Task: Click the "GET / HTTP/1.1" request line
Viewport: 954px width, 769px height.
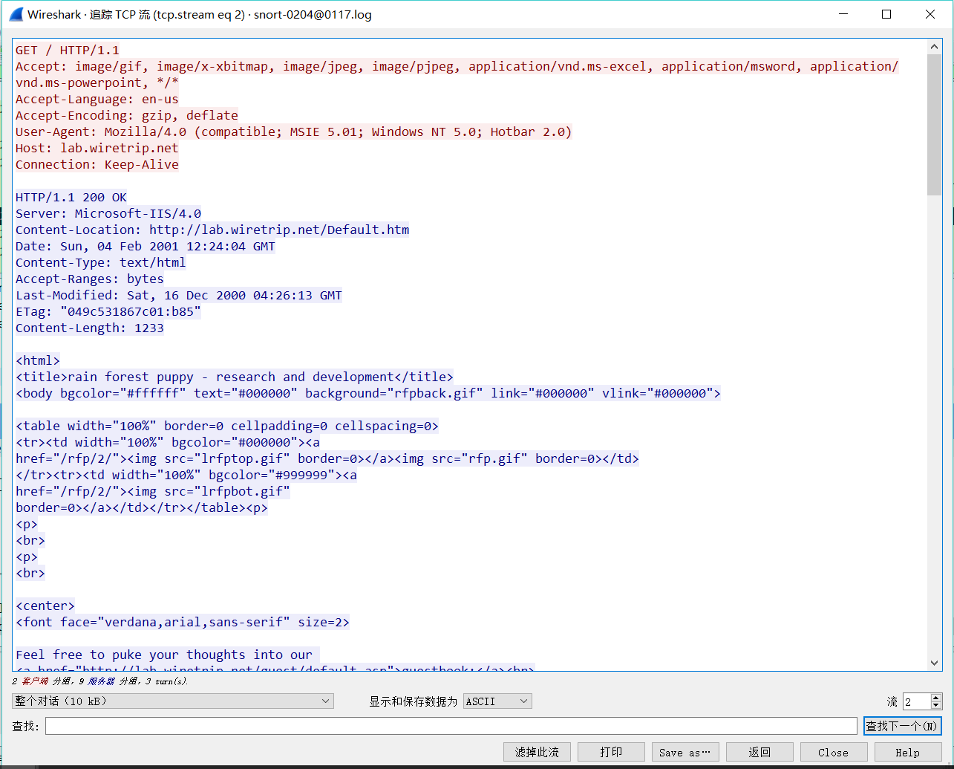Action: 67,50
